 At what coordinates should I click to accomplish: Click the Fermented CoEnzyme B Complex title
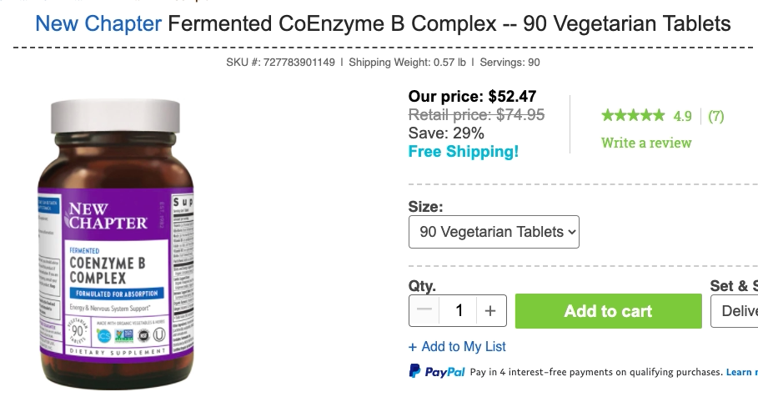click(449, 23)
